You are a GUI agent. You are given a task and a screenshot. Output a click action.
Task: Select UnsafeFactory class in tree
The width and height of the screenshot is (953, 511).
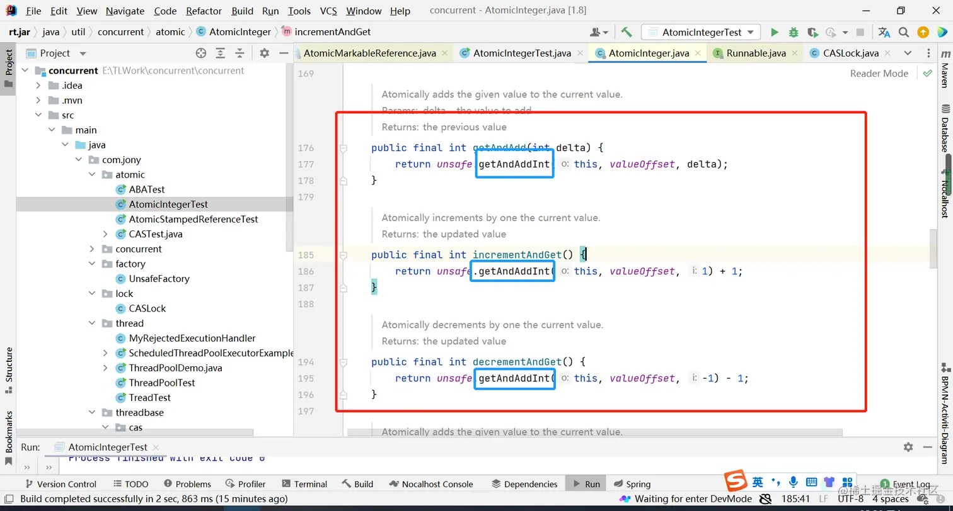click(159, 279)
